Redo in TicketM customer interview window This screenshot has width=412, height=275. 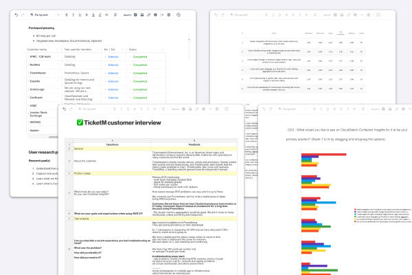[x=71, y=109]
